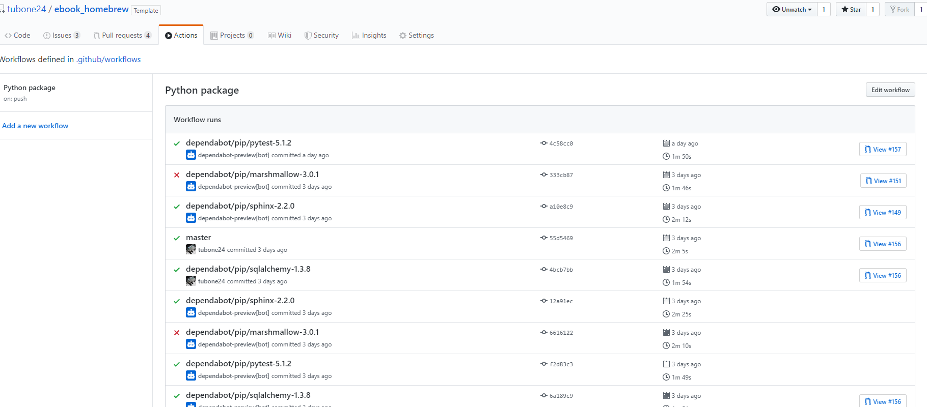The image size is (927, 407).
Task: Click commit hash 4bcb7bb
Action: click(561, 270)
